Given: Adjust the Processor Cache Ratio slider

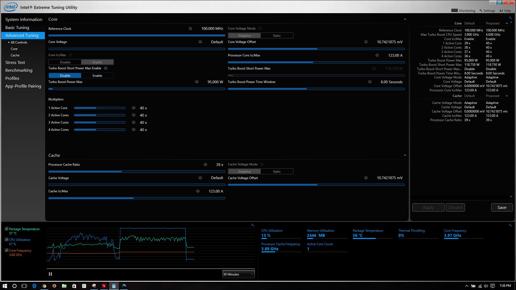Looking at the screenshot, I should [137, 171].
